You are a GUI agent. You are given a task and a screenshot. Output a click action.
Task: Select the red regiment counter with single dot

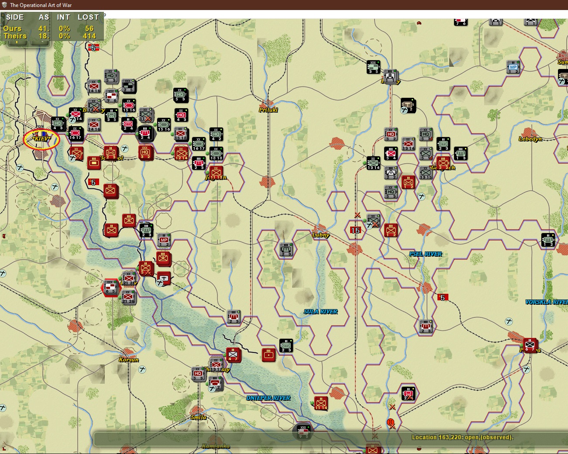click(269, 354)
